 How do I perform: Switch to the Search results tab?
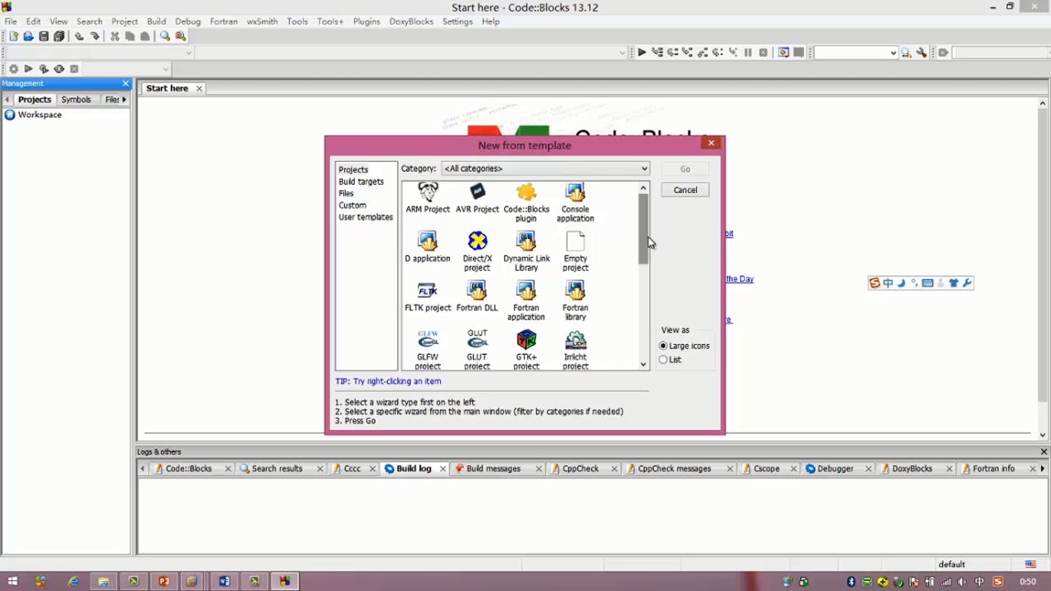pos(277,468)
